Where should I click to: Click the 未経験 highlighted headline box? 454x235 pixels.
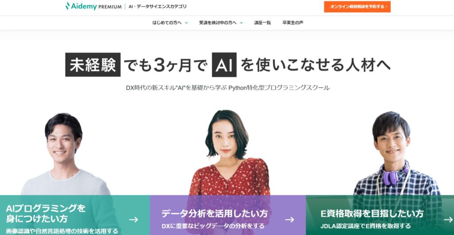point(93,65)
